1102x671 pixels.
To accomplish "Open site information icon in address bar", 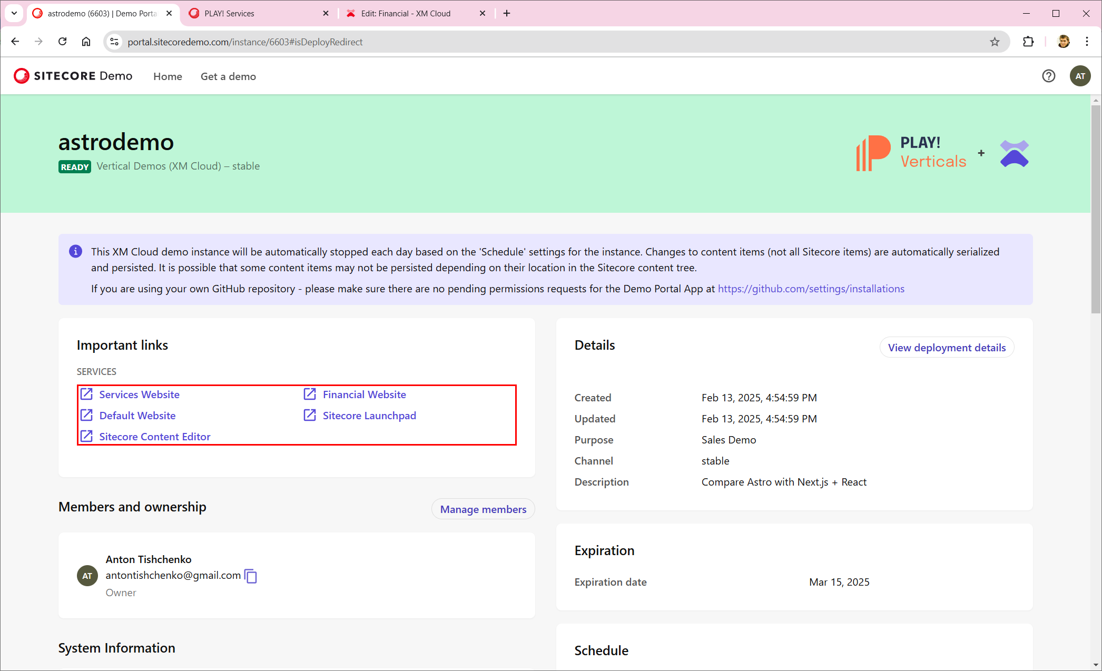I will pyautogui.click(x=114, y=42).
